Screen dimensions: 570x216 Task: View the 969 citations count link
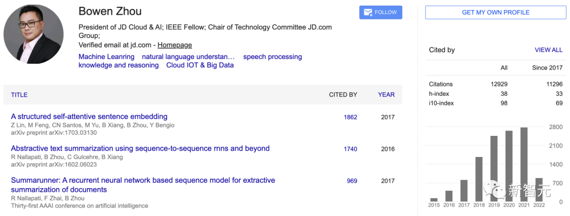pyautogui.click(x=352, y=181)
